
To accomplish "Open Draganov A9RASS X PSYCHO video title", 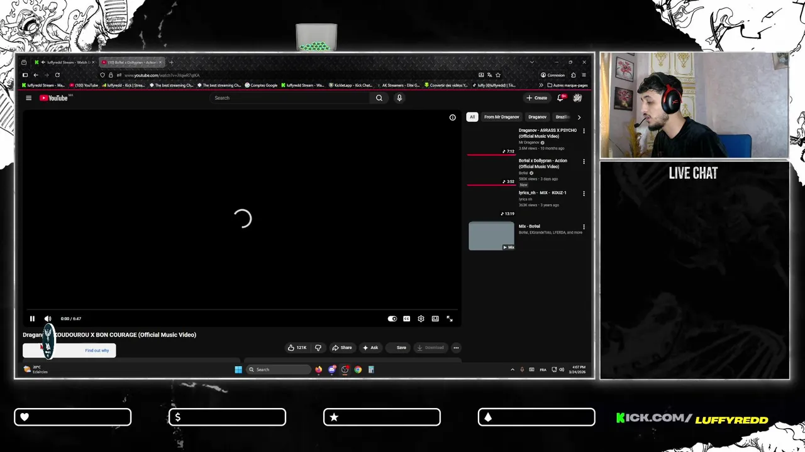I will pos(547,133).
